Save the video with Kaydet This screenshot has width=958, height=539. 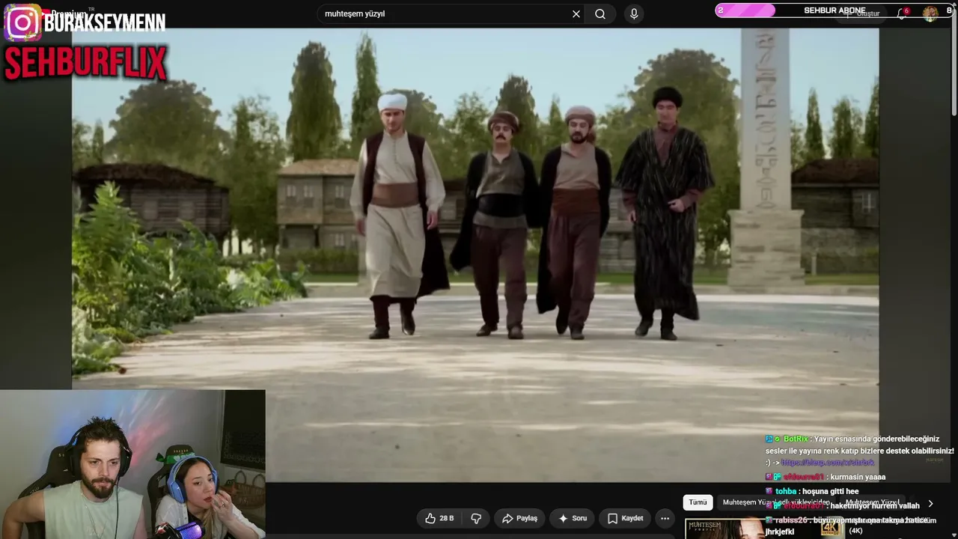[626, 518]
